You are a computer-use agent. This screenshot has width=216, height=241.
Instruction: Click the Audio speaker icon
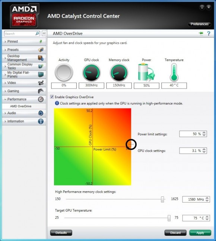click(41, 113)
